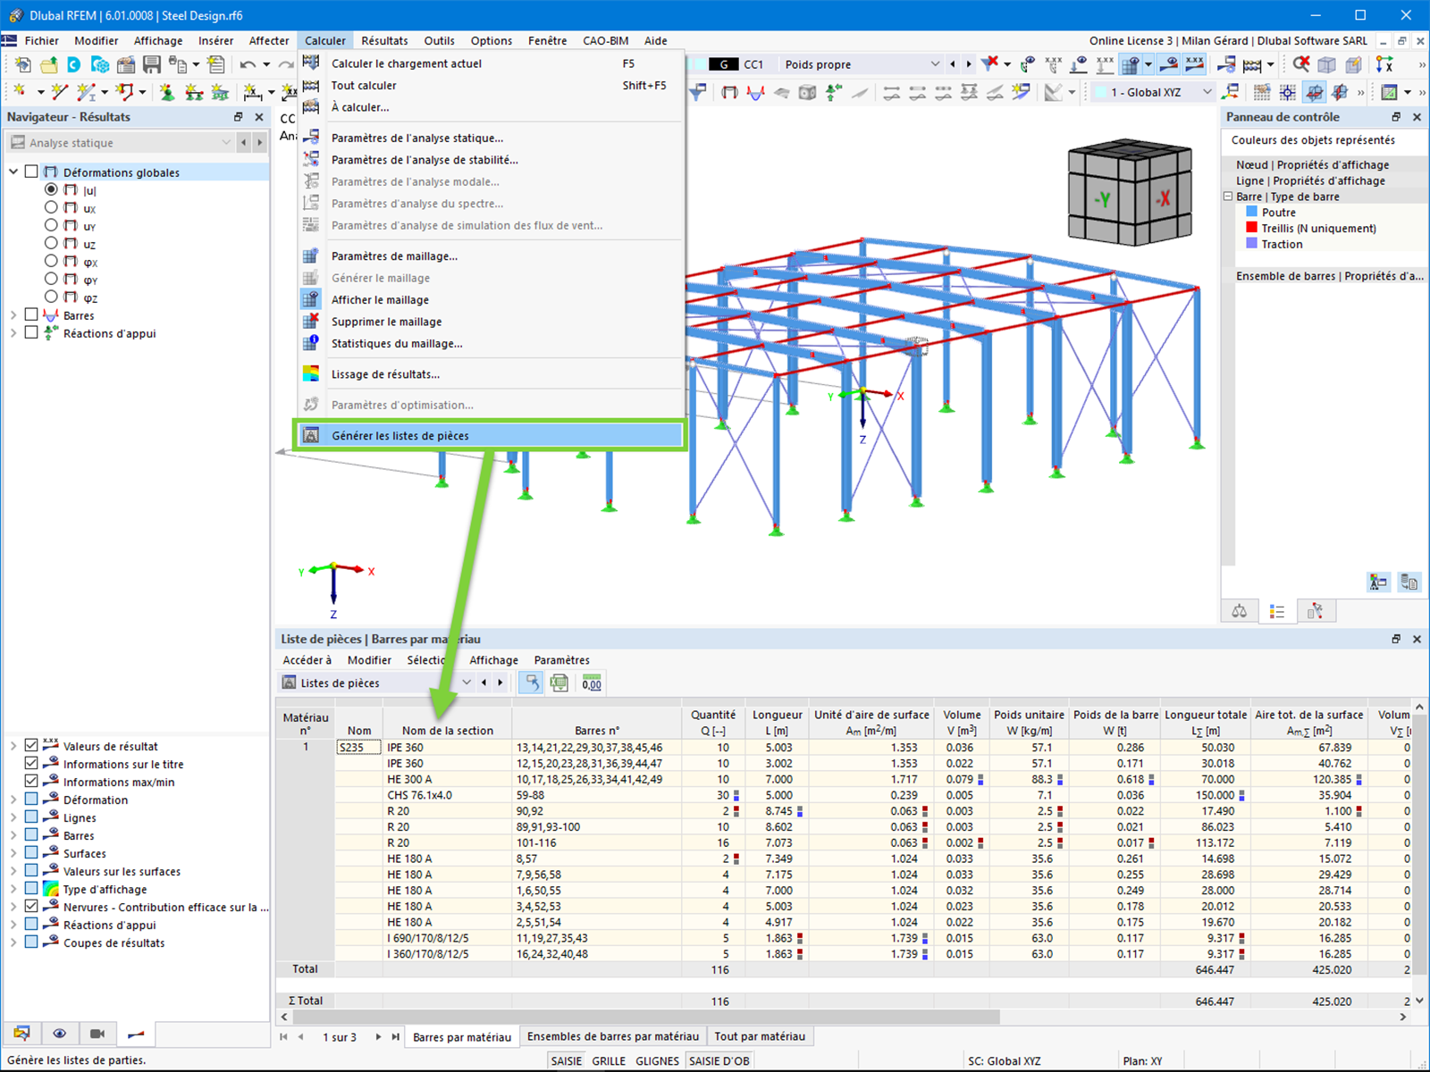The width and height of the screenshot is (1430, 1072).
Task: Switch to Tout par matériau tab
Action: tap(760, 1037)
